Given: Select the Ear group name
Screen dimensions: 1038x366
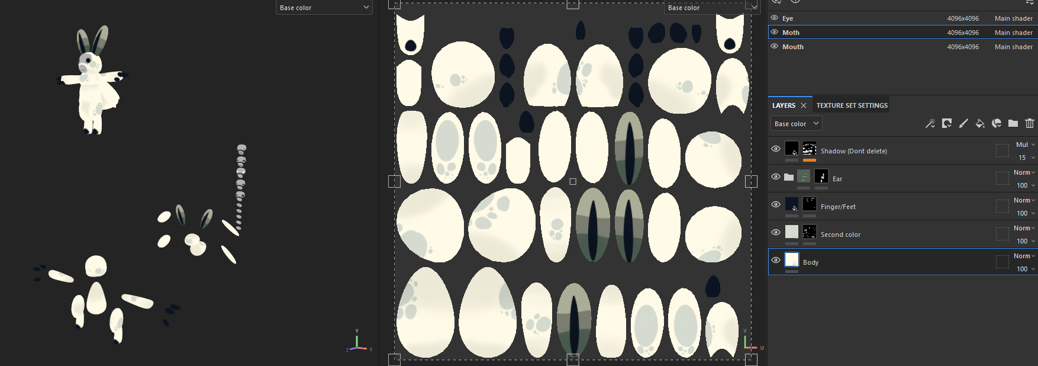Looking at the screenshot, I should point(837,179).
